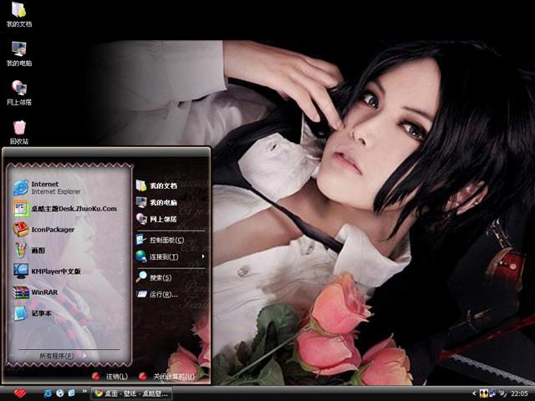Click the third Quick Launch icon
Screen dimensions: 535x401
click(x=72, y=393)
